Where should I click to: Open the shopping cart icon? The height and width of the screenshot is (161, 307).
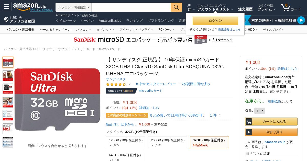[x=285, y=7]
